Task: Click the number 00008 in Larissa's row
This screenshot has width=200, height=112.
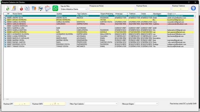Action: coord(9,32)
